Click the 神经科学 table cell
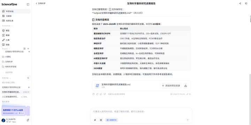The height and width of the screenshot is (125, 251). pos(98,43)
